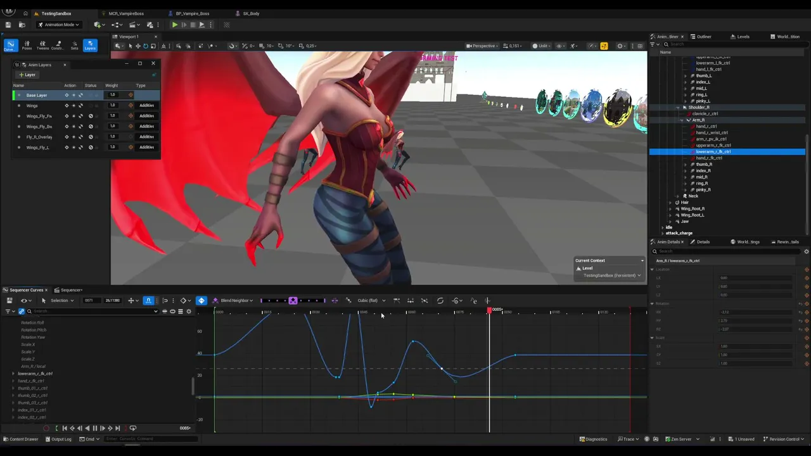Choose the viewport Translate tool
The width and height of the screenshot is (811, 456).
tap(137, 46)
